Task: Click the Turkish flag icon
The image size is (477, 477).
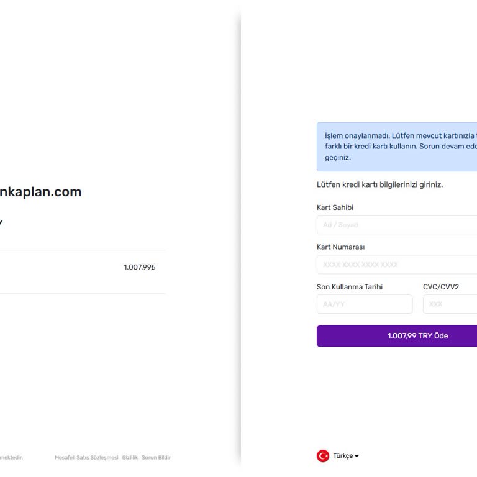Action: point(323,456)
